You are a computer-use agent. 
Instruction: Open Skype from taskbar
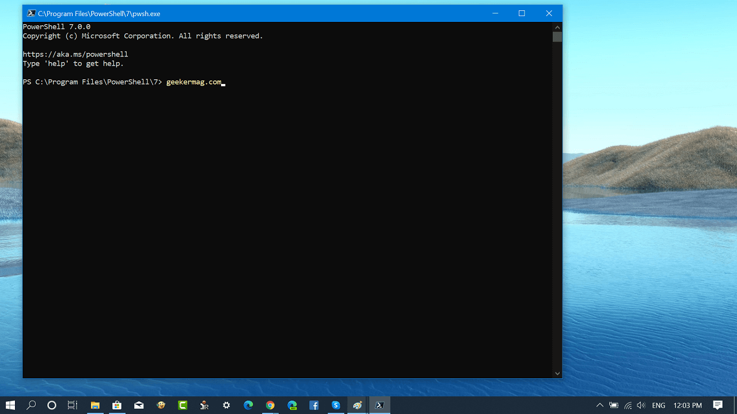pyautogui.click(x=336, y=405)
